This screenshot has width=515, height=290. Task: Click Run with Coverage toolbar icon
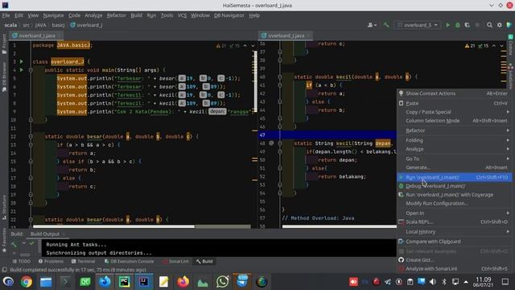click(467, 25)
